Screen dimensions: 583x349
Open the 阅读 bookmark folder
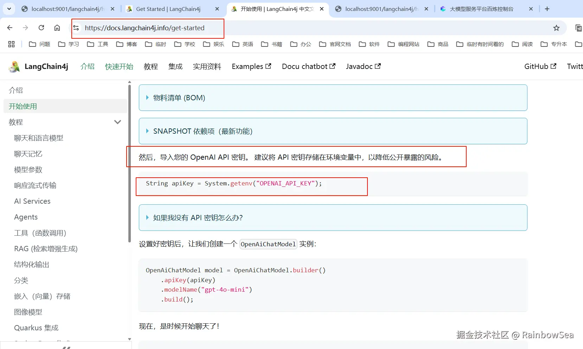(x=522, y=44)
